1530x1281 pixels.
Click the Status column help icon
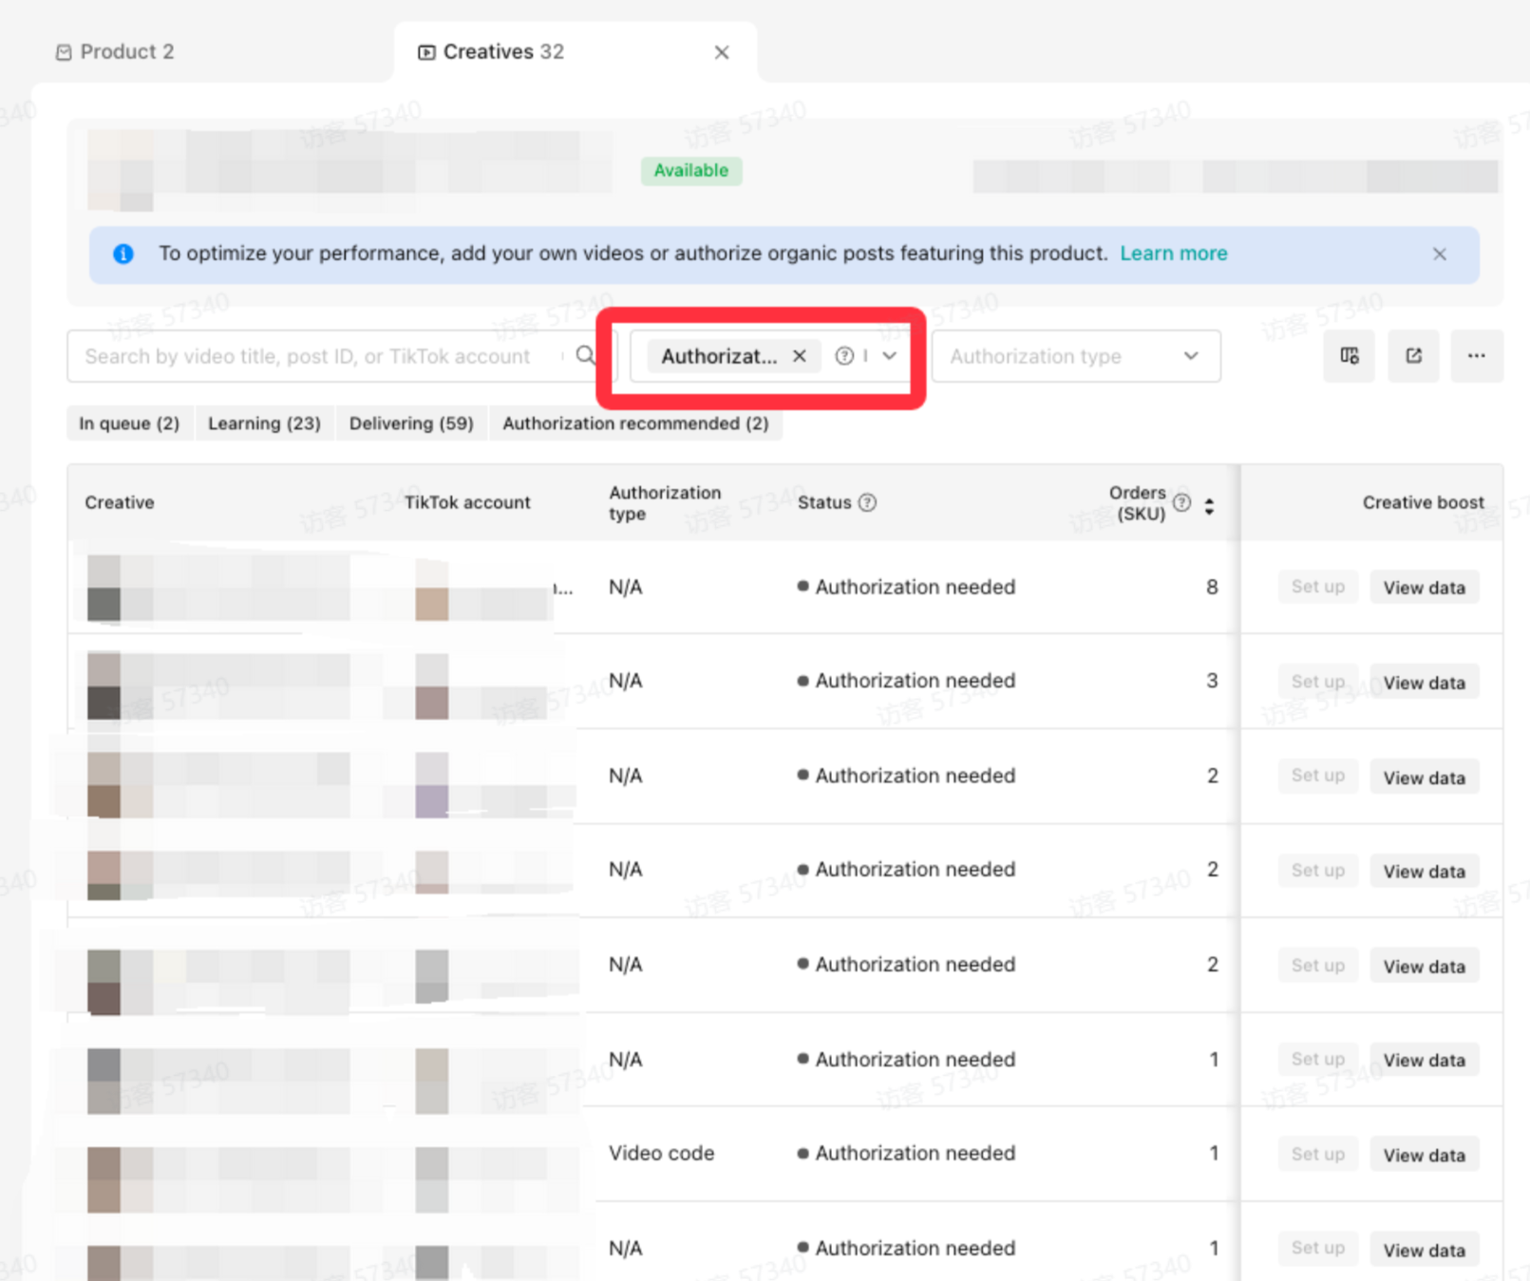pos(867,502)
